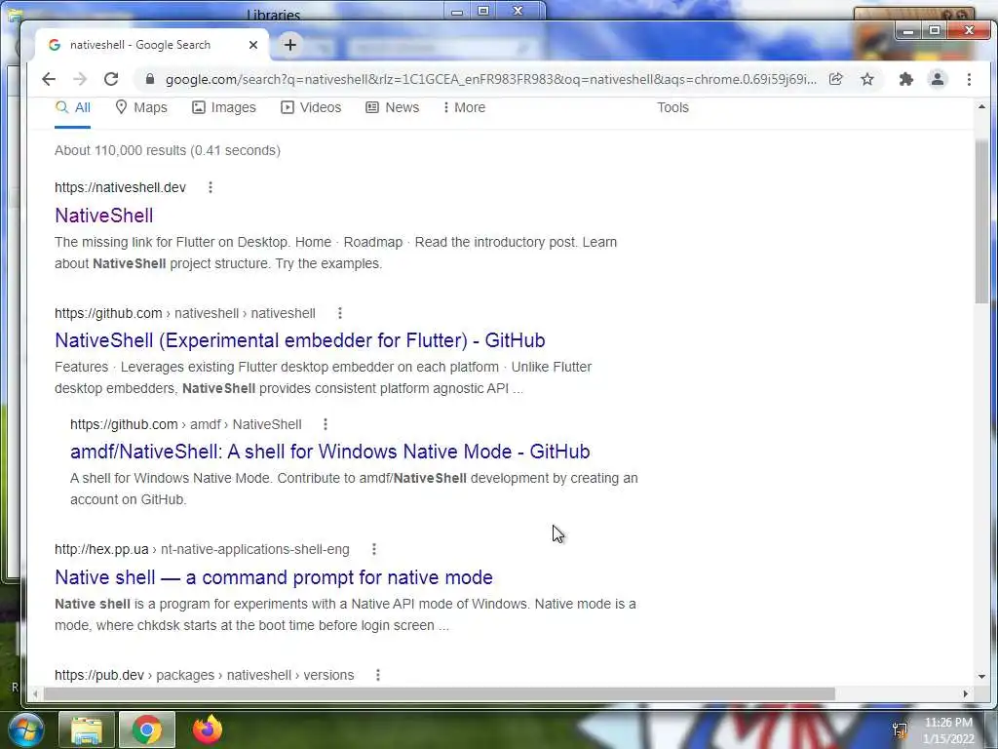Click the https://nativeshell.dev URL text
The width and height of the screenshot is (998, 749).
(x=120, y=187)
